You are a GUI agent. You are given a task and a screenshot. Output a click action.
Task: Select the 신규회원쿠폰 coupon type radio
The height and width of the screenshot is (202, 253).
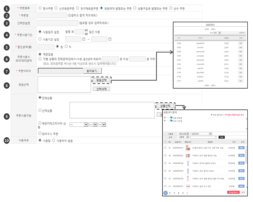click(56, 8)
